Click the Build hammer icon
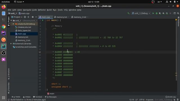The height and width of the screenshot is (101, 180). [129, 13]
